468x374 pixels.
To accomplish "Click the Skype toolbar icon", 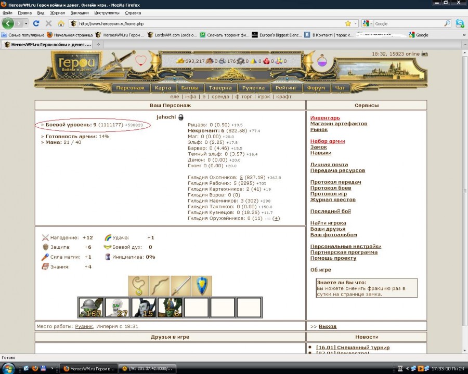I will click(460, 23).
